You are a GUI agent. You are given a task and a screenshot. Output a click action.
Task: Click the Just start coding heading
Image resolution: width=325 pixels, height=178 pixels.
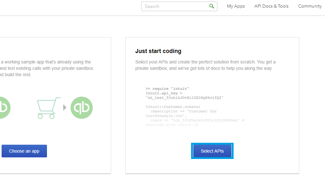point(158,51)
